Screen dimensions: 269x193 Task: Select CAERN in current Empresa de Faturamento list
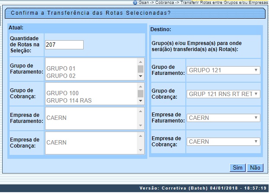56,118
